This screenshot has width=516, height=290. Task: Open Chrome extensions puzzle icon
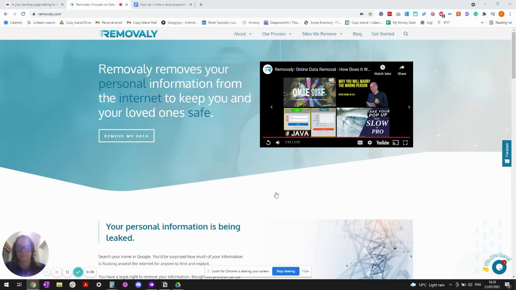484,14
